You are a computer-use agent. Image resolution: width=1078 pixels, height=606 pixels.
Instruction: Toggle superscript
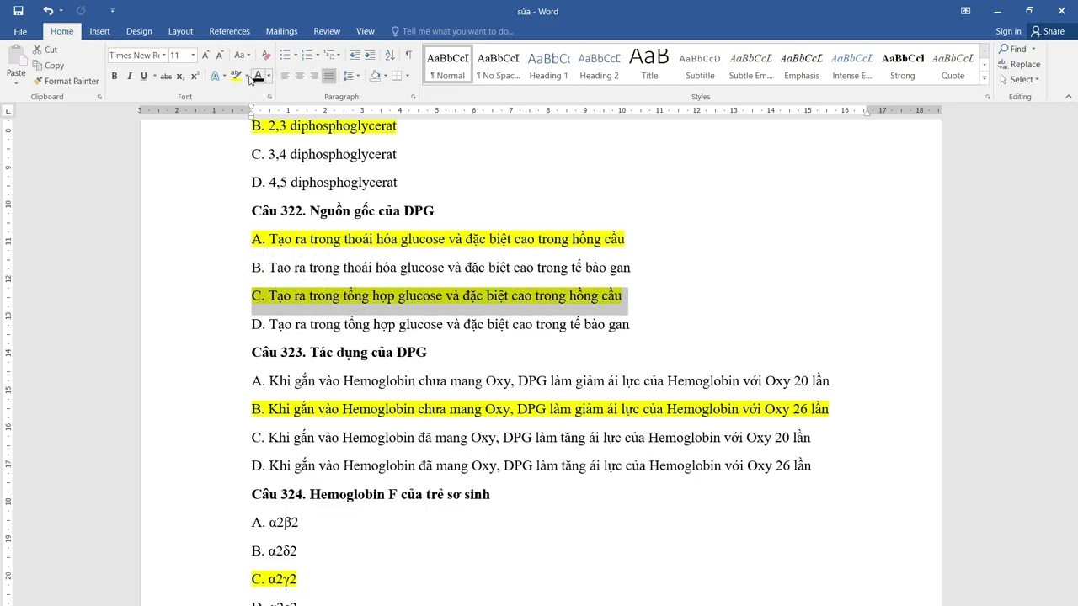[194, 76]
